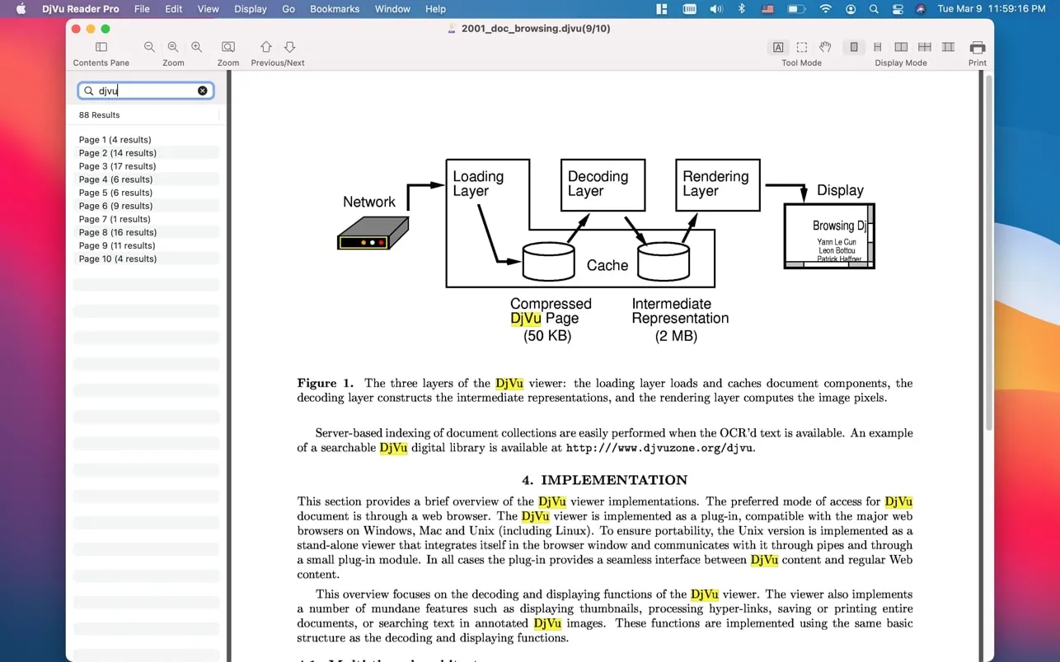Open Page 3 (17 results) in list
Screen dimensions: 1060x662
(x=117, y=166)
